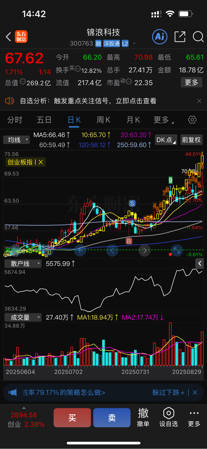Tap the blue 卖 sell button
The image size is (207, 449).
[112, 418]
